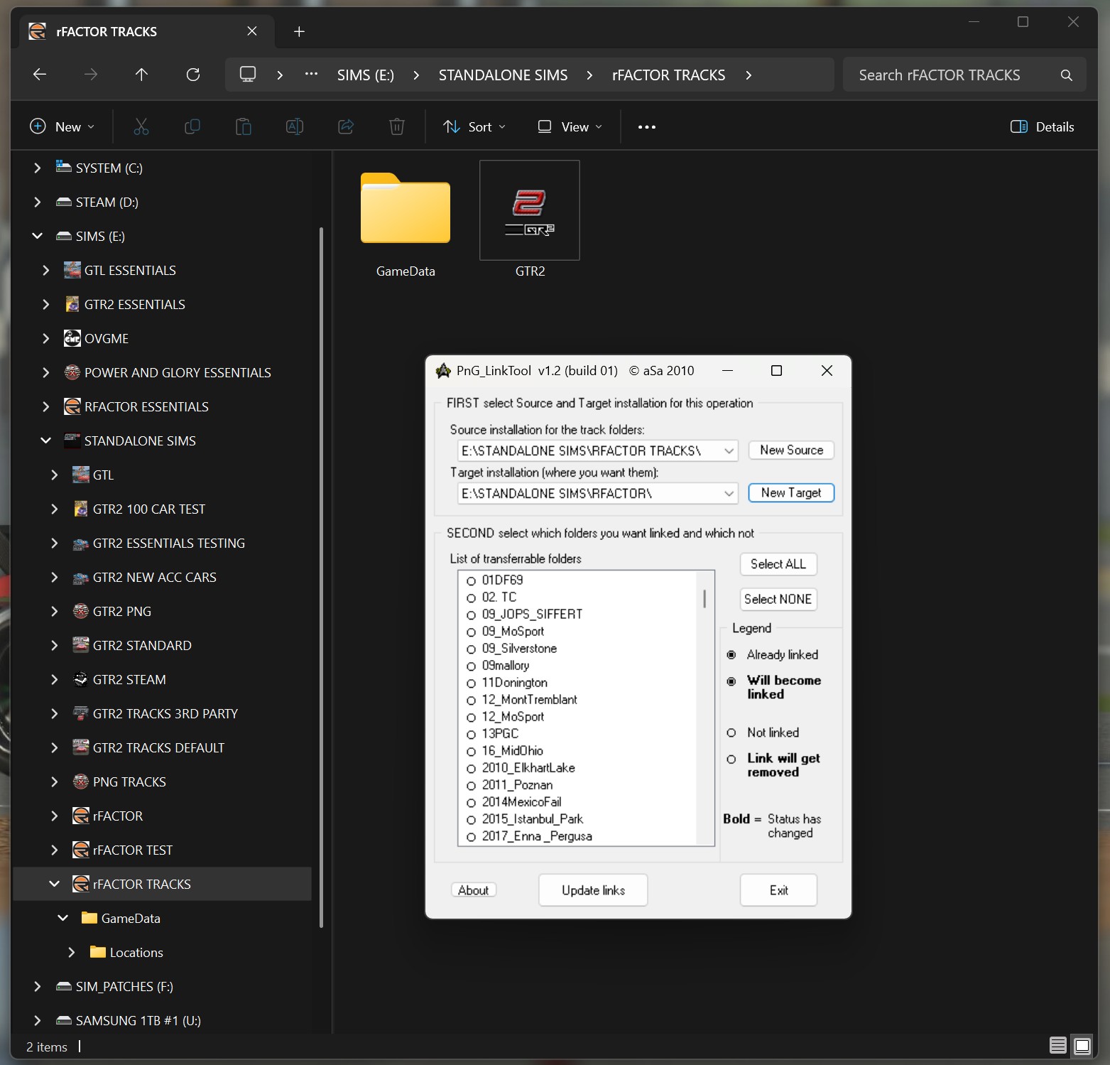Open the Target installation dropdown
This screenshot has height=1065, width=1110.
pos(729,493)
